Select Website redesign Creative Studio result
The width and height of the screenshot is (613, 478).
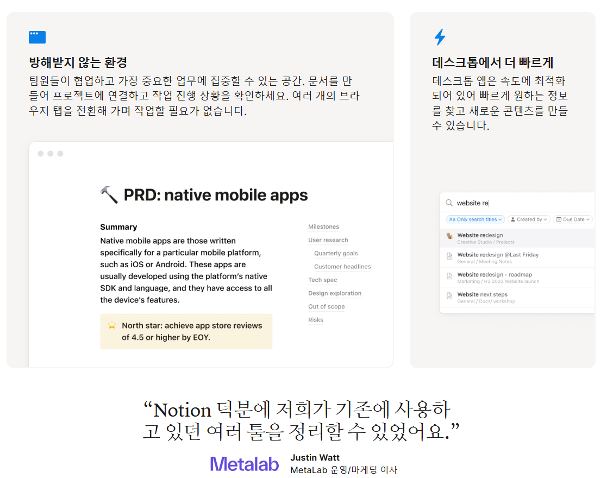point(517,238)
